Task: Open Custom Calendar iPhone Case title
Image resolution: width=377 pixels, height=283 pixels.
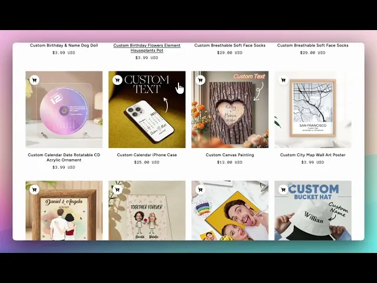Action: (147, 155)
